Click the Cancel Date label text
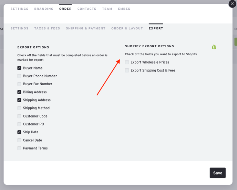237x190 pixels. pyautogui.click(x=32, y=140)
